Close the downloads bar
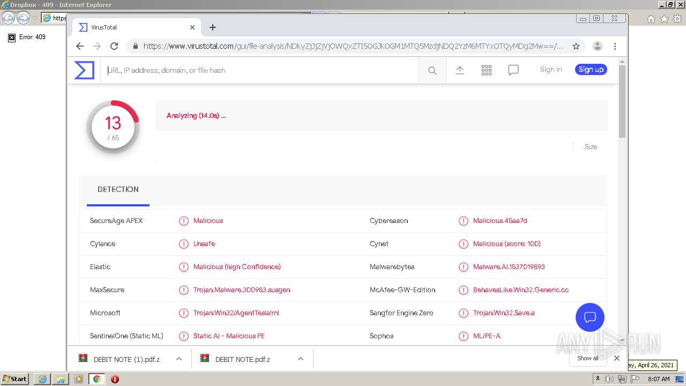The width and height of the screenshot is (686, 386). click(x=617, y=358)
